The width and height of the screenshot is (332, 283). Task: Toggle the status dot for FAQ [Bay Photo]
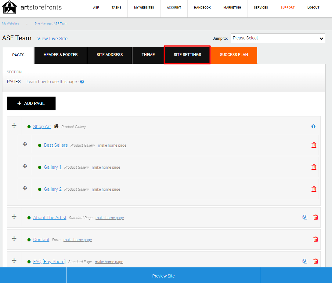click(x=29, y=262)
